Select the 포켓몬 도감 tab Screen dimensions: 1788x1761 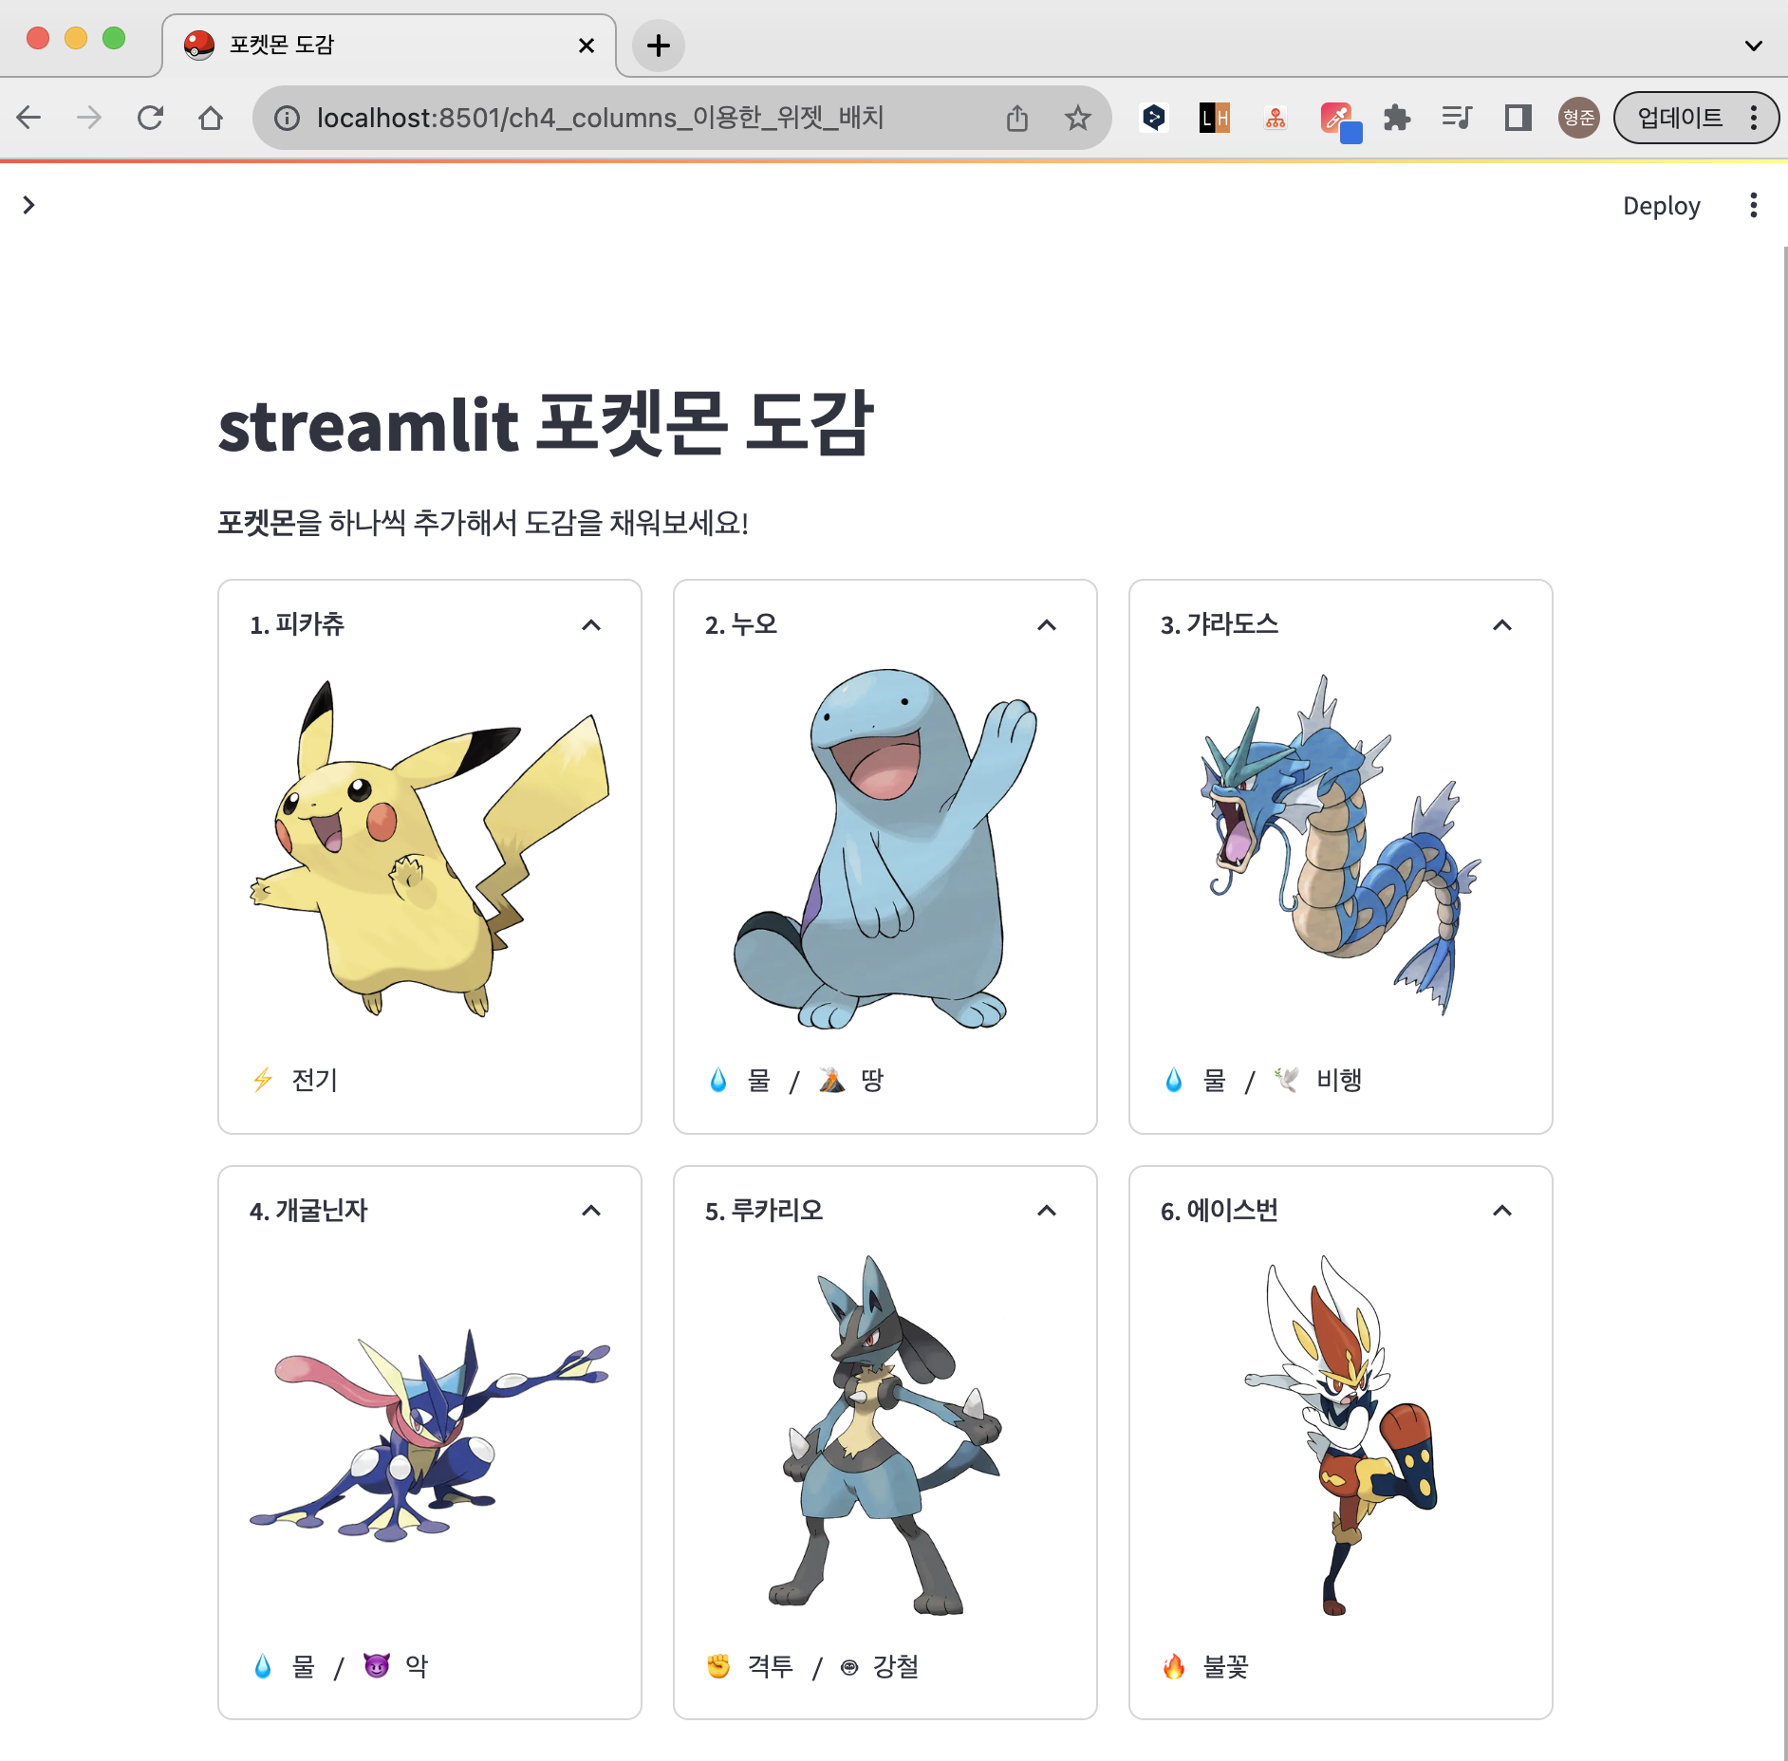coord(389,45)
